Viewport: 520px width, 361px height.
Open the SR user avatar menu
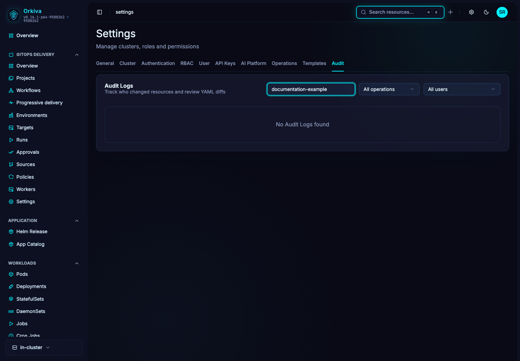pos(502,12)
